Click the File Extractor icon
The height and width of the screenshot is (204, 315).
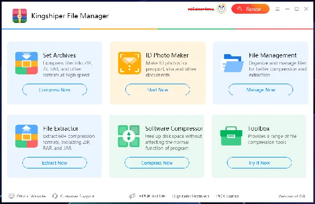click(26, 136)
